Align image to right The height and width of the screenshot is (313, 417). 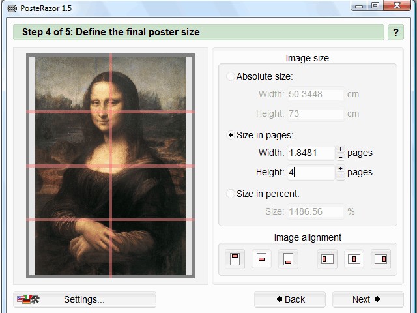pyautogui.click(x=381, y=260)
